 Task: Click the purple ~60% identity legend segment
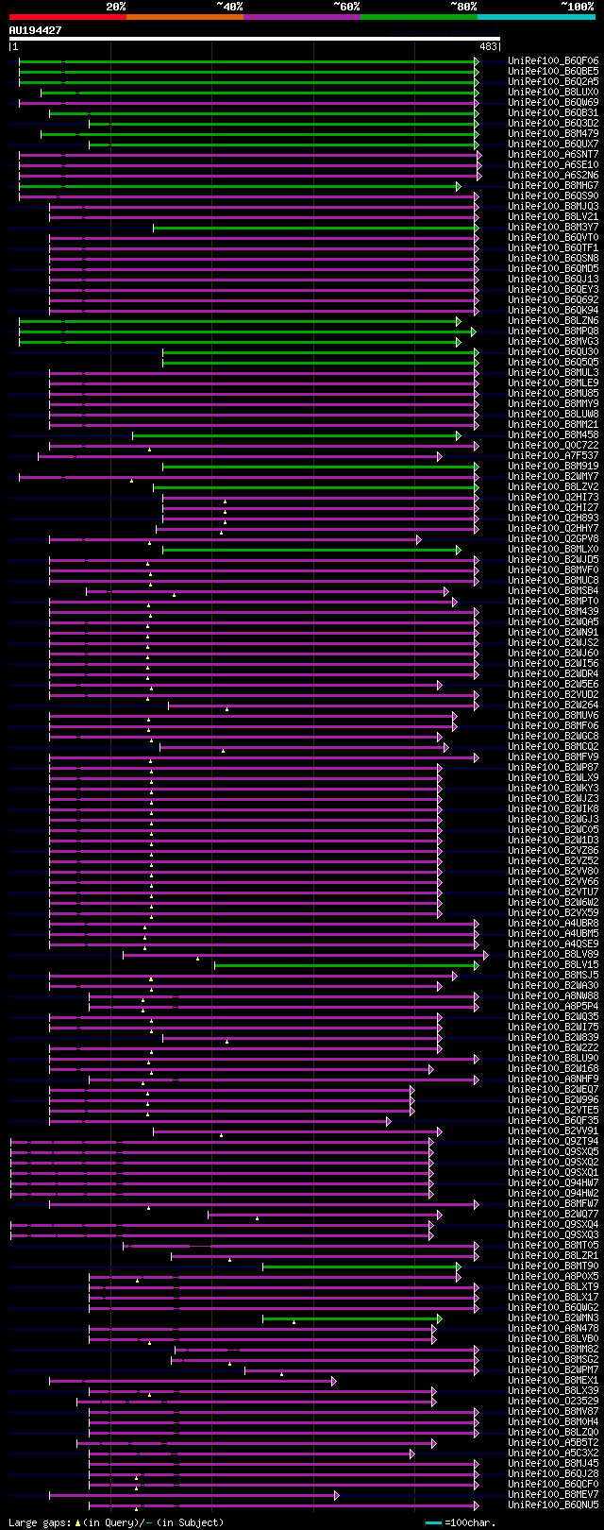302,16
